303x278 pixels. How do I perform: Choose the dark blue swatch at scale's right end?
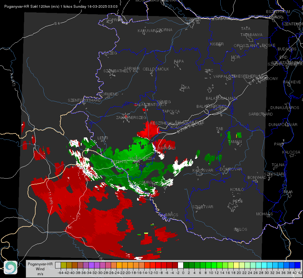[298, 265]
